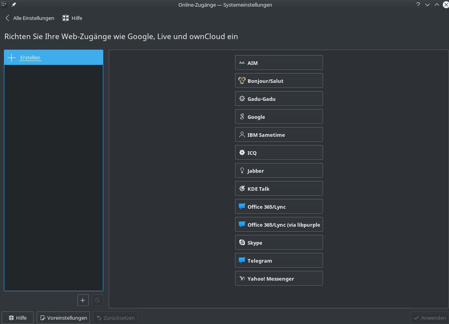
Task: Add a KDE Talk account
Action: [x=279, y=189]
